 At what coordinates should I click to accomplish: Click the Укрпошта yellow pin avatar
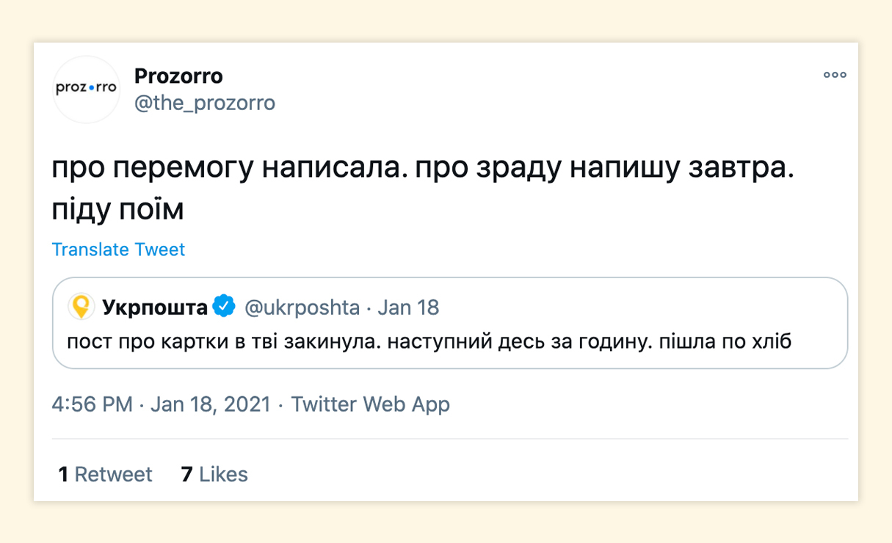[x=81, y=307]
